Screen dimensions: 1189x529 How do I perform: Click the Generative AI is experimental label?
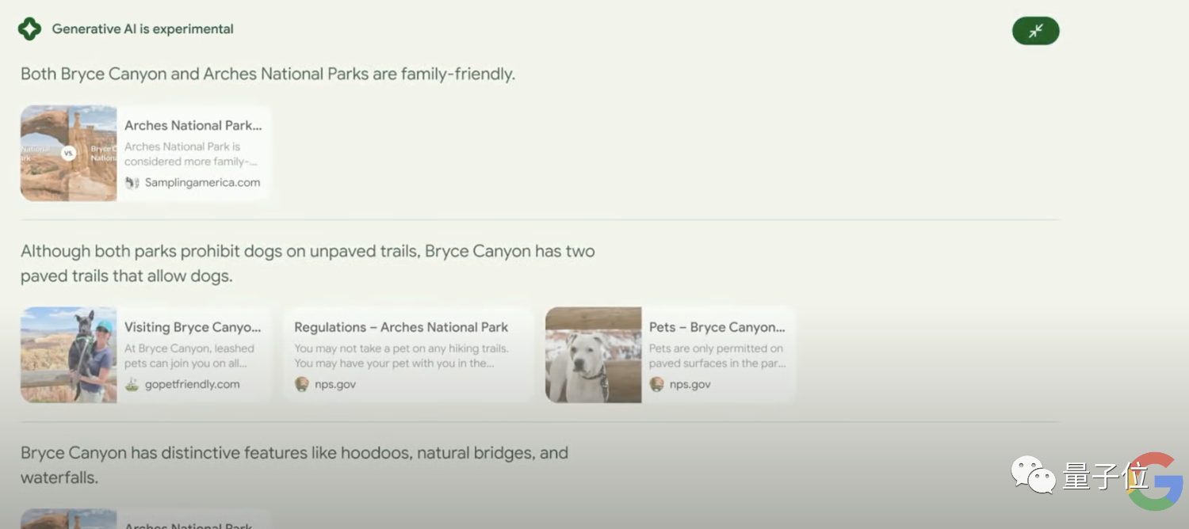pos(143,29)
